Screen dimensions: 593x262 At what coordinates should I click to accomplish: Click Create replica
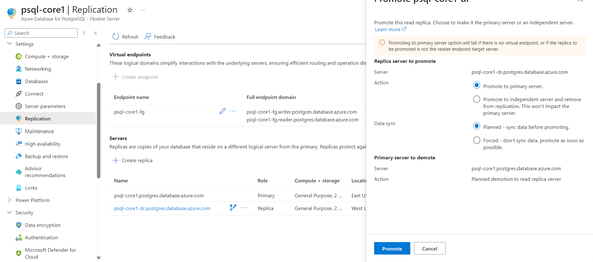(x=133, y=160)
